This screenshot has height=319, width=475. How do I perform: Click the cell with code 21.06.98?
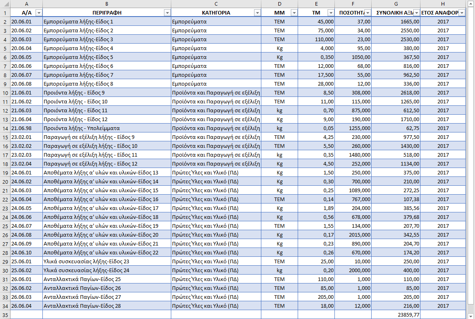(26, 128)
